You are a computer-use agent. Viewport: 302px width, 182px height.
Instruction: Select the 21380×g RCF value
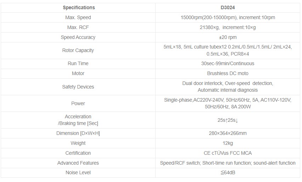point(228,27)
